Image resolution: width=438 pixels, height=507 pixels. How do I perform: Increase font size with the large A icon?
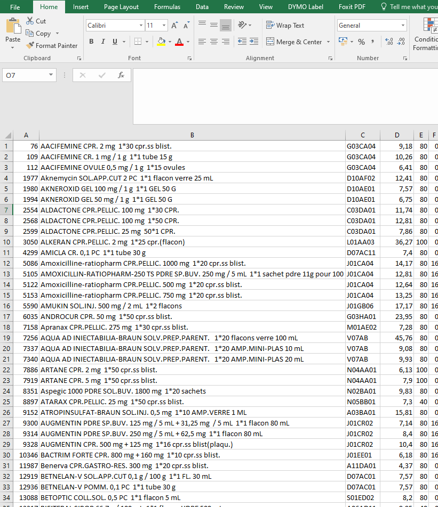coord(175,26)
